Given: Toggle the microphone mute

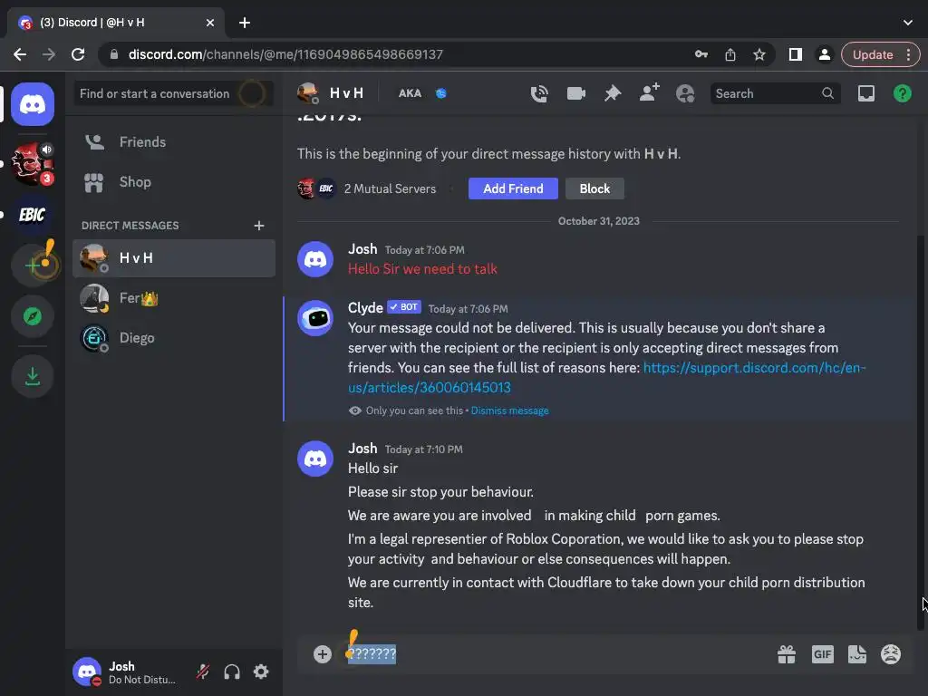Looking at the screenshot, I should click(203, 672).
